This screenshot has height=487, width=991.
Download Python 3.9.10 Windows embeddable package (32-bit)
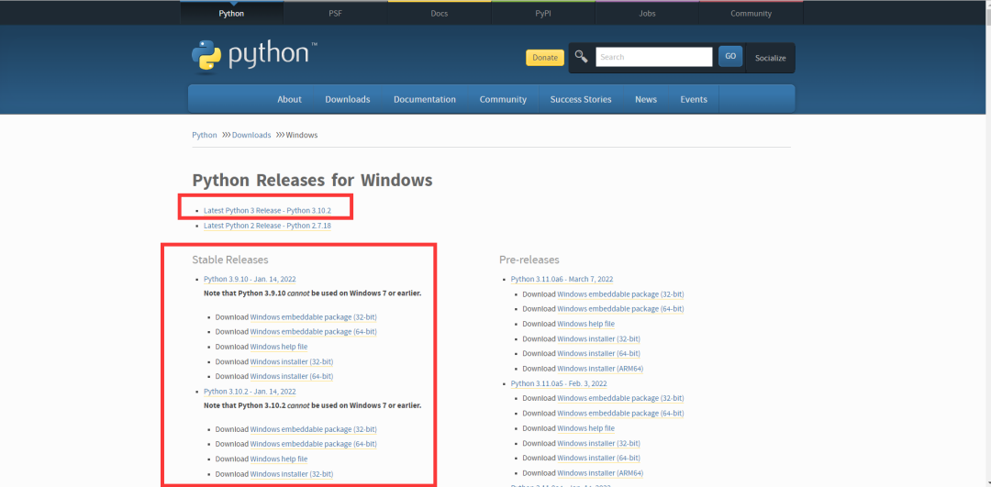314,317
